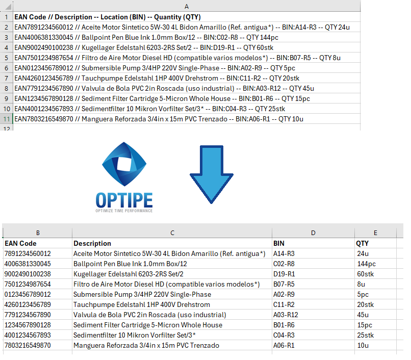Click EAN cell 7501234987654 in column B
This screenshot has height=360, width=411.
(38, 284)
